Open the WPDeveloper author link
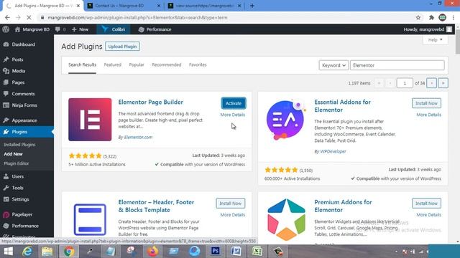460x258 pixels. [x=333, y=151]
